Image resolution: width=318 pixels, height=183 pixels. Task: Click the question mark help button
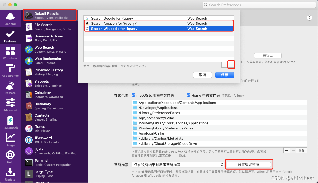click(x=309, y=18)
